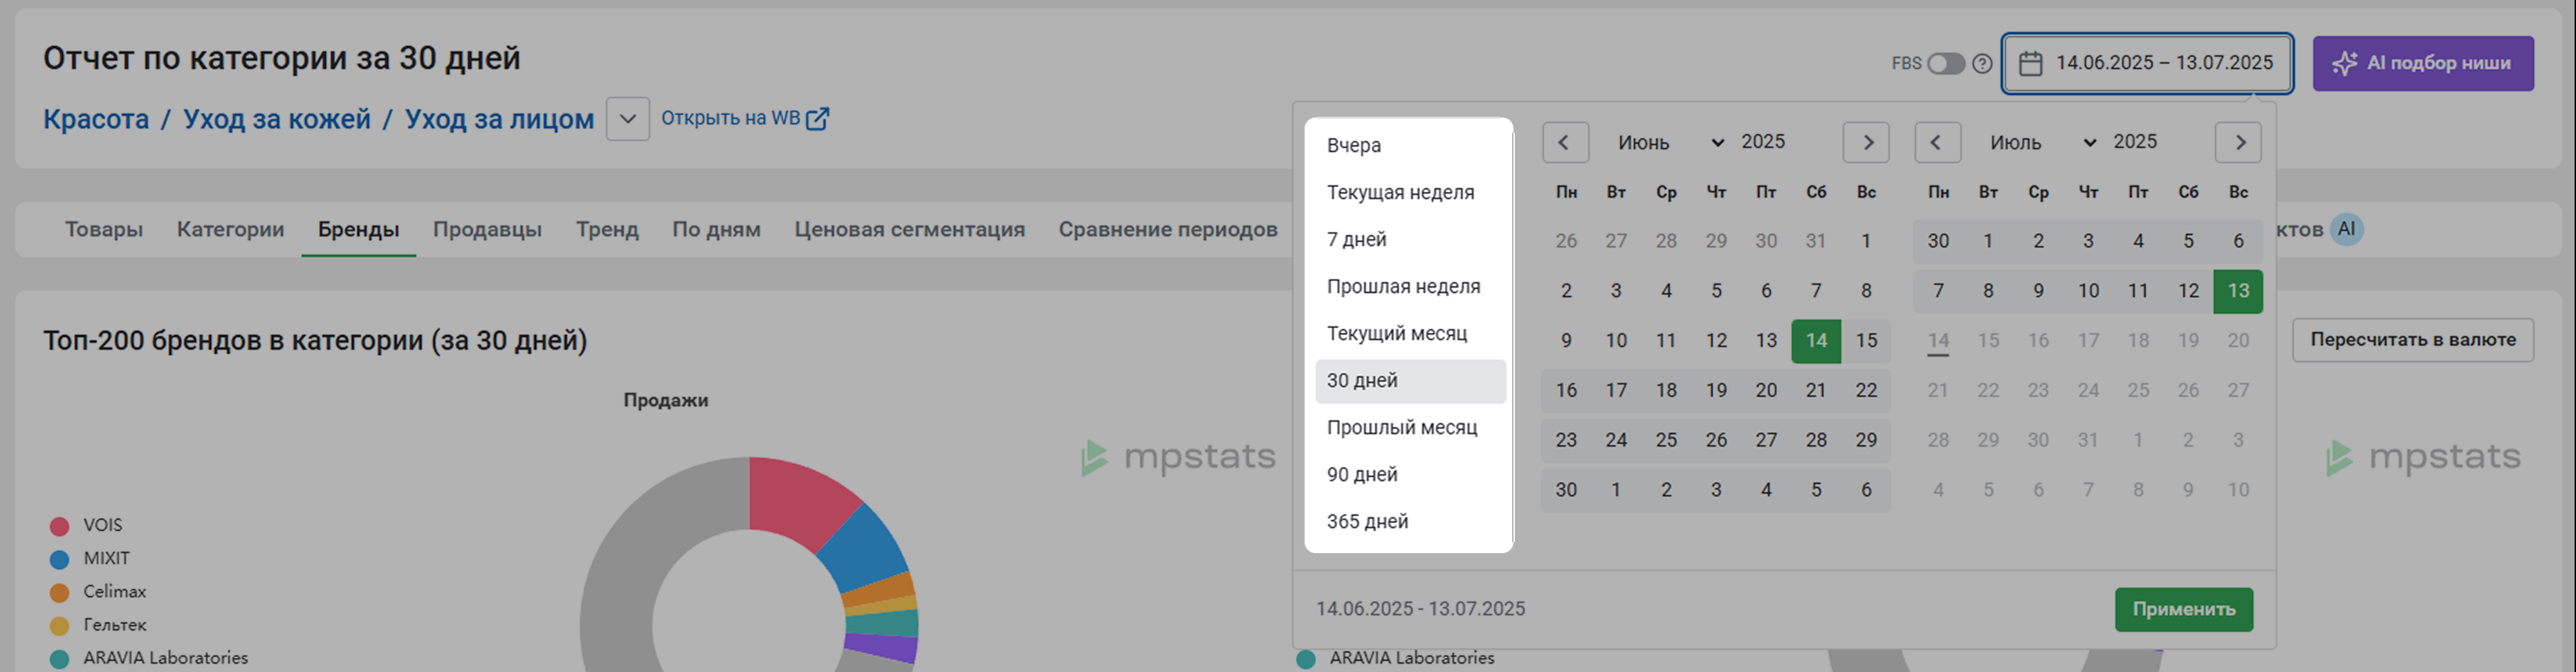Toggle Celimax legend color marker
The height and width of the screenshot is (672, 2576).
click(x=60, y=592)
